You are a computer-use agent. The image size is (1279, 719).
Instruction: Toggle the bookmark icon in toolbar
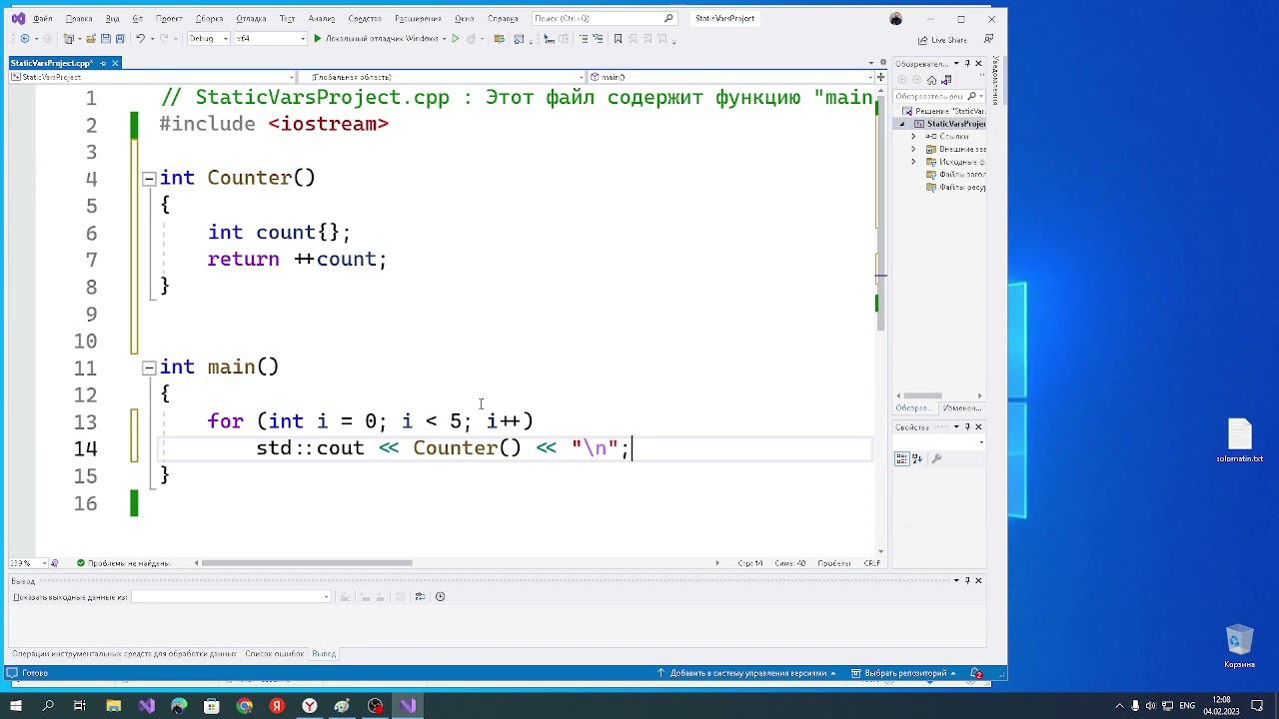[618, 39]
